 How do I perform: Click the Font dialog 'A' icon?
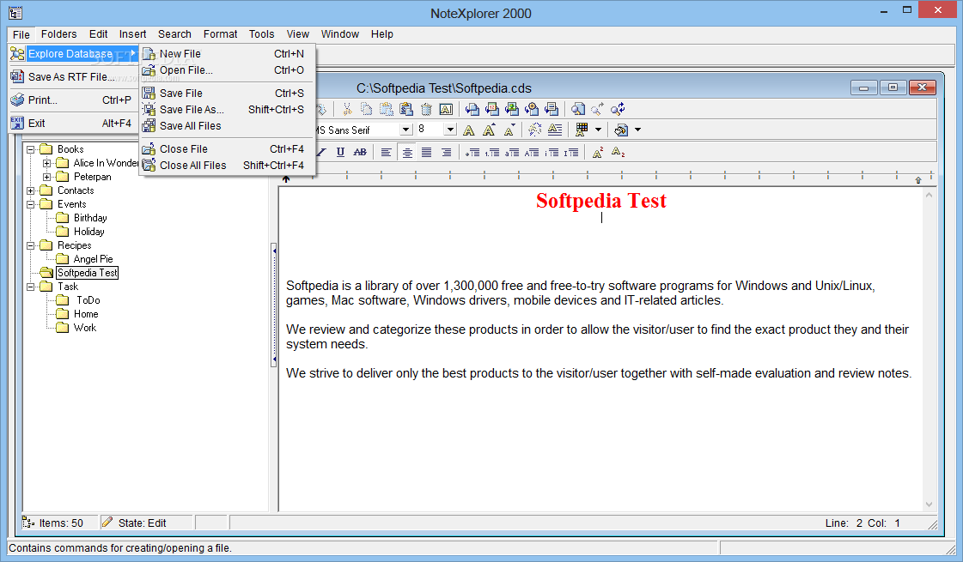coord(468,130)
